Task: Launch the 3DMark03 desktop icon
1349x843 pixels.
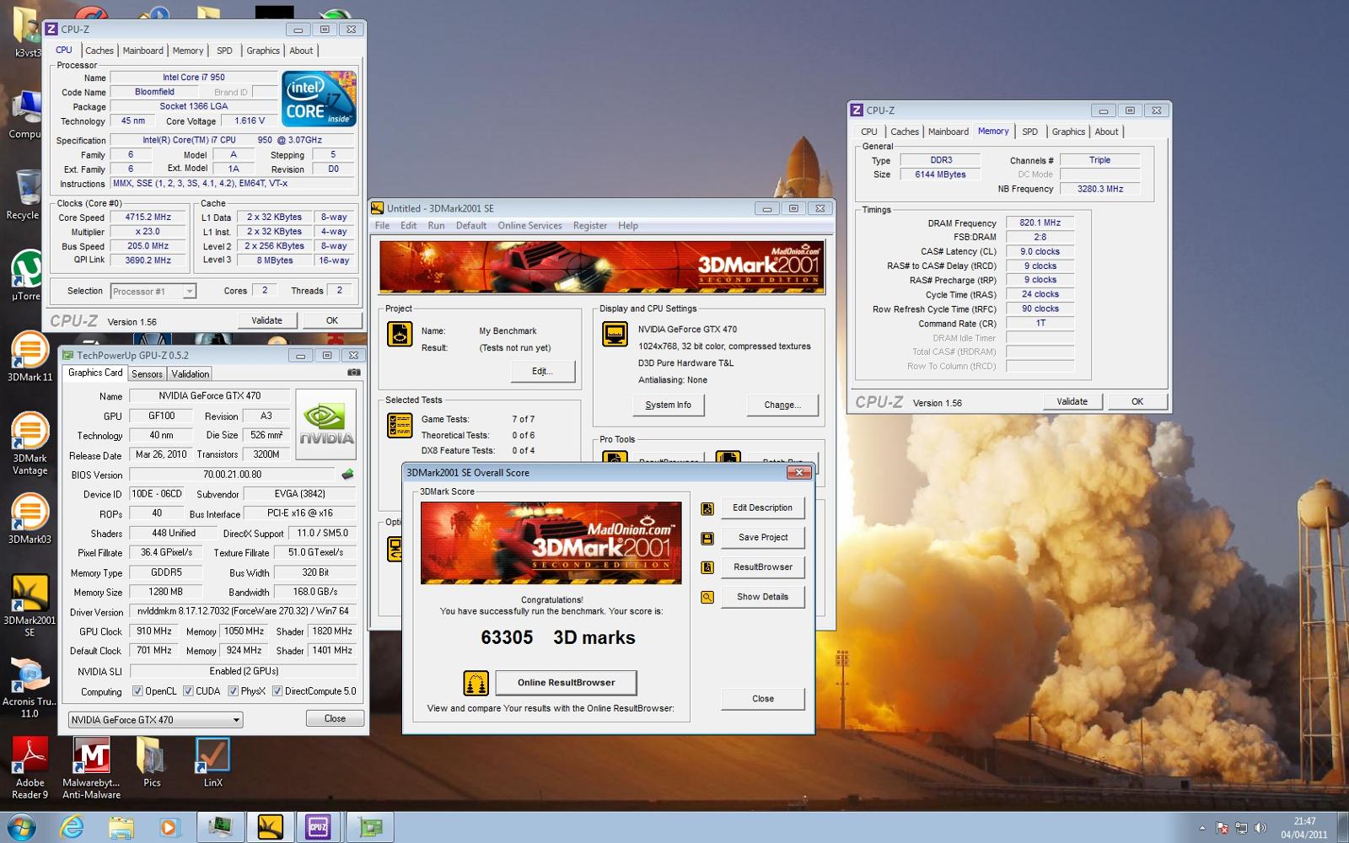Action: [x=30, y=519]
